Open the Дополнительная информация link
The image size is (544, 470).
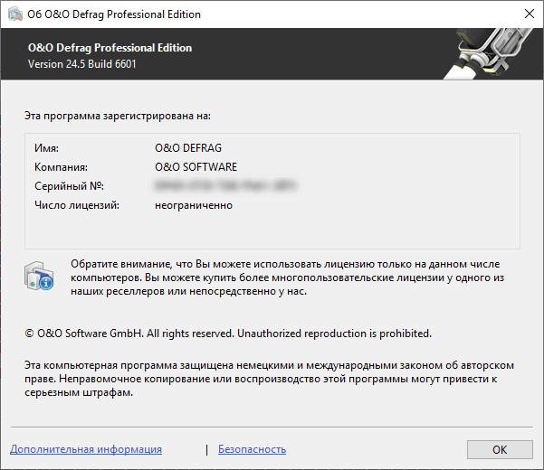(86, 449)
